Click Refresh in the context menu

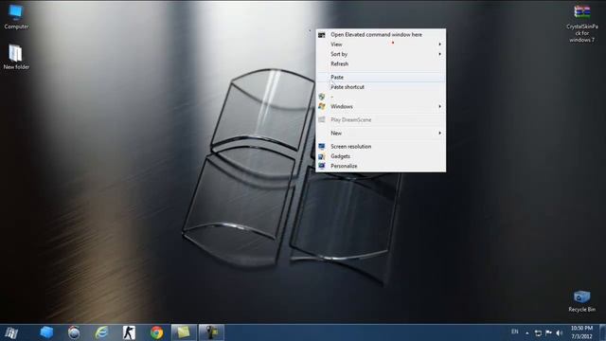tap(381, 63)
